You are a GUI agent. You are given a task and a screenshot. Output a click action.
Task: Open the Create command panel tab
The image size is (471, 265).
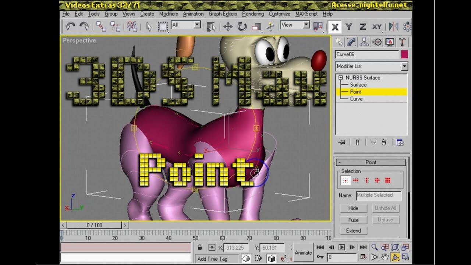(x=339, y=42)
